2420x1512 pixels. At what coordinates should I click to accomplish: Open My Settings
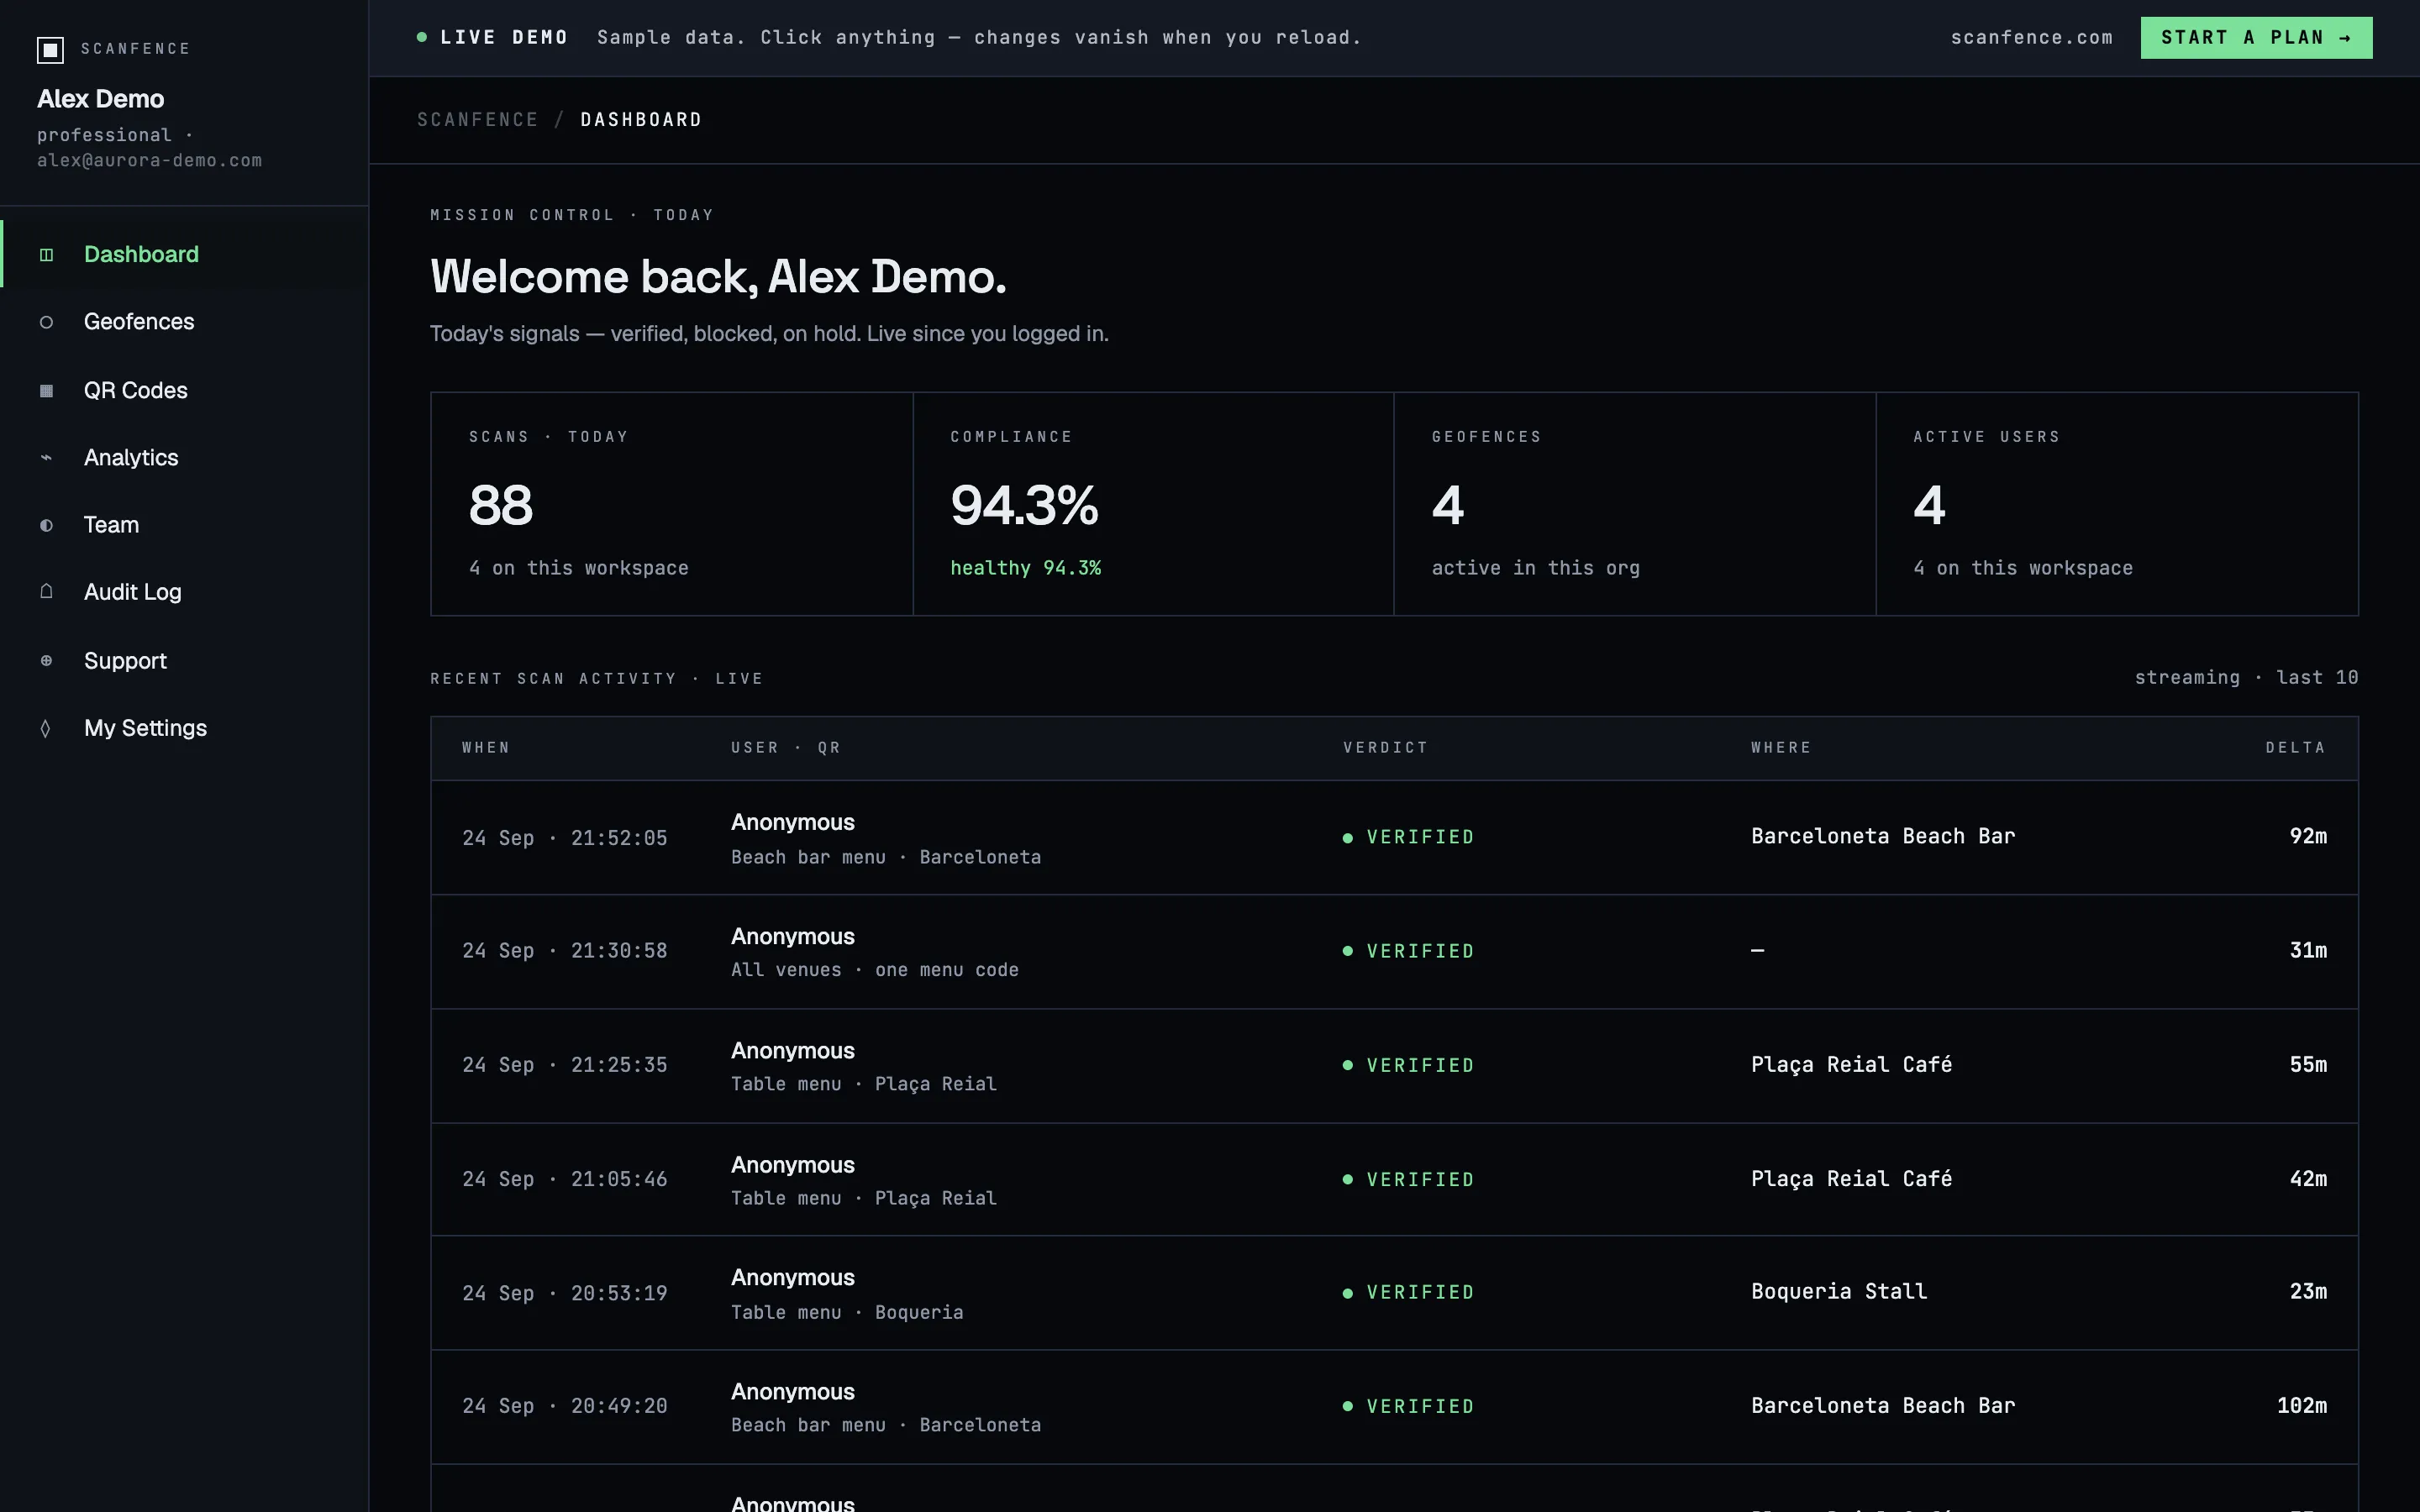coord(185,728)
